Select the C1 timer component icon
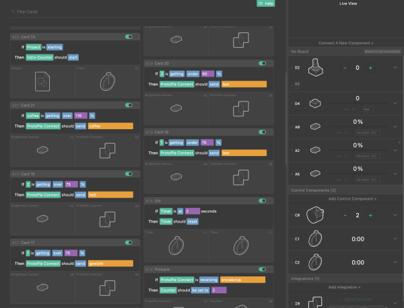 point(315,239)
